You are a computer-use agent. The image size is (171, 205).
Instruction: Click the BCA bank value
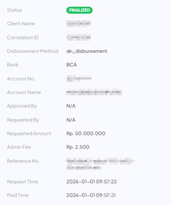(71, 65)
